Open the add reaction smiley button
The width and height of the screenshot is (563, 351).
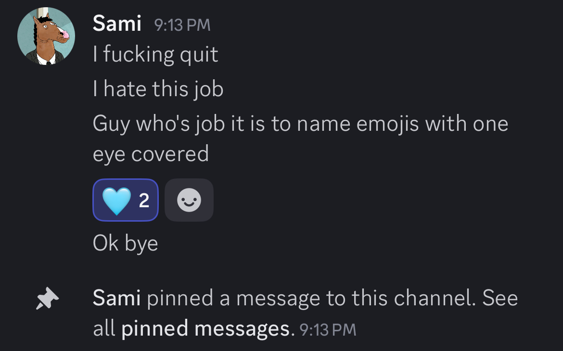[x=189, y=200]
